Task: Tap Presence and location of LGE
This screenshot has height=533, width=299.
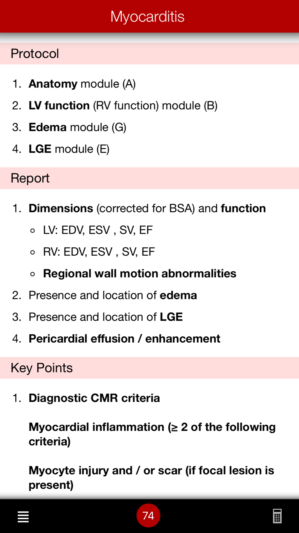Action: point(106,317)
